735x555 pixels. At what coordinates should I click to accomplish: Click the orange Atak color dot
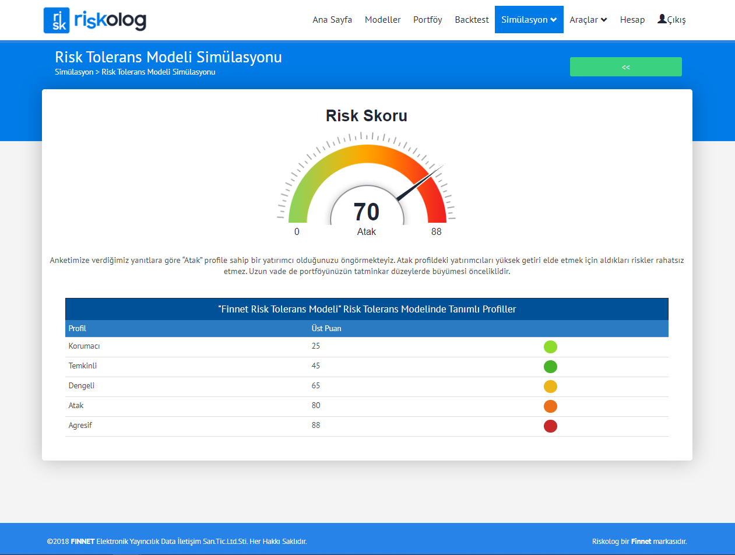click(x=550, y=406)
